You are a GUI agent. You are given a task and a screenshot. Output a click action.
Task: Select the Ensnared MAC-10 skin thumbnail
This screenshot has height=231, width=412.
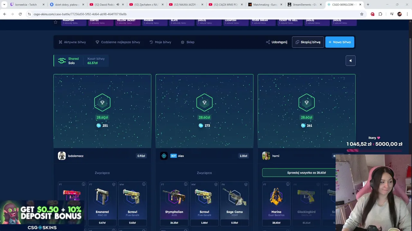click(102, 196)
